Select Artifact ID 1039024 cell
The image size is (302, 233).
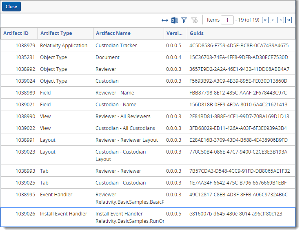[25, 81]
